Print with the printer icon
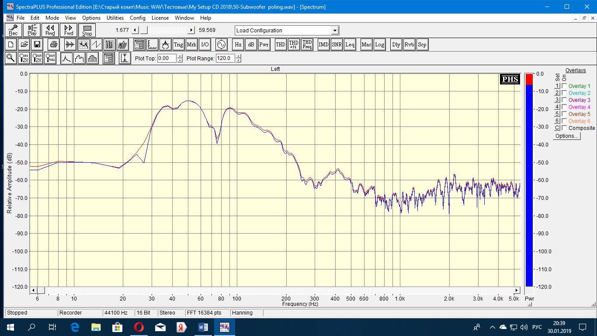The image size is (597, 336). tap(53, 44)
